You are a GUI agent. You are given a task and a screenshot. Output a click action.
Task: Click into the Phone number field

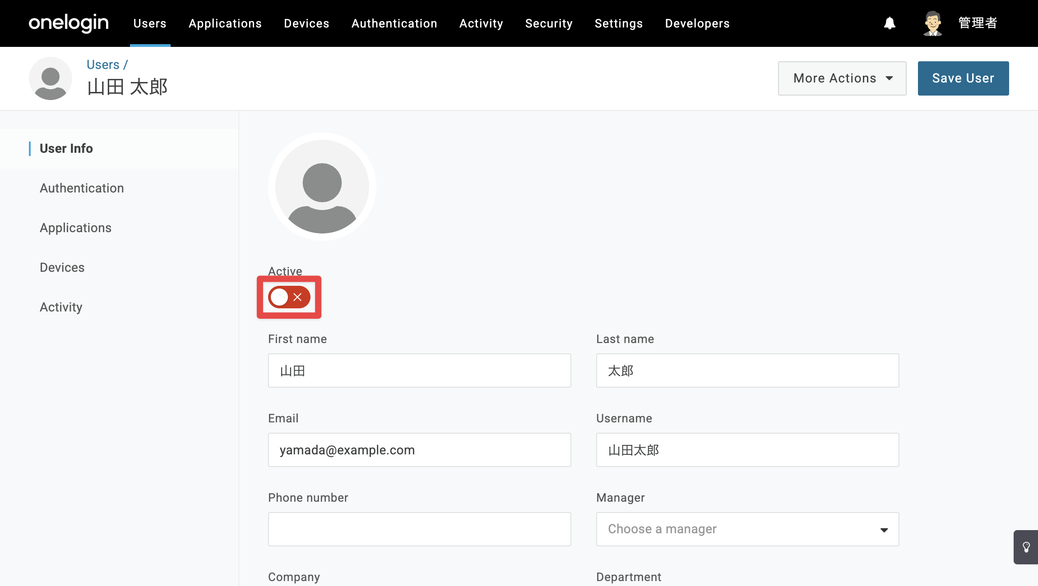click(419, 529)
